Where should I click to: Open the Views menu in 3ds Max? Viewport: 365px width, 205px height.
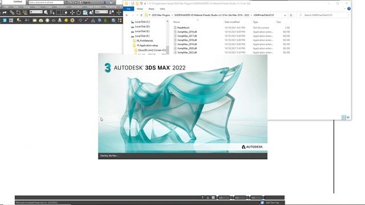click(38, 7)
